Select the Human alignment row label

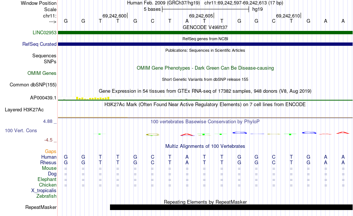pos(49,157)
